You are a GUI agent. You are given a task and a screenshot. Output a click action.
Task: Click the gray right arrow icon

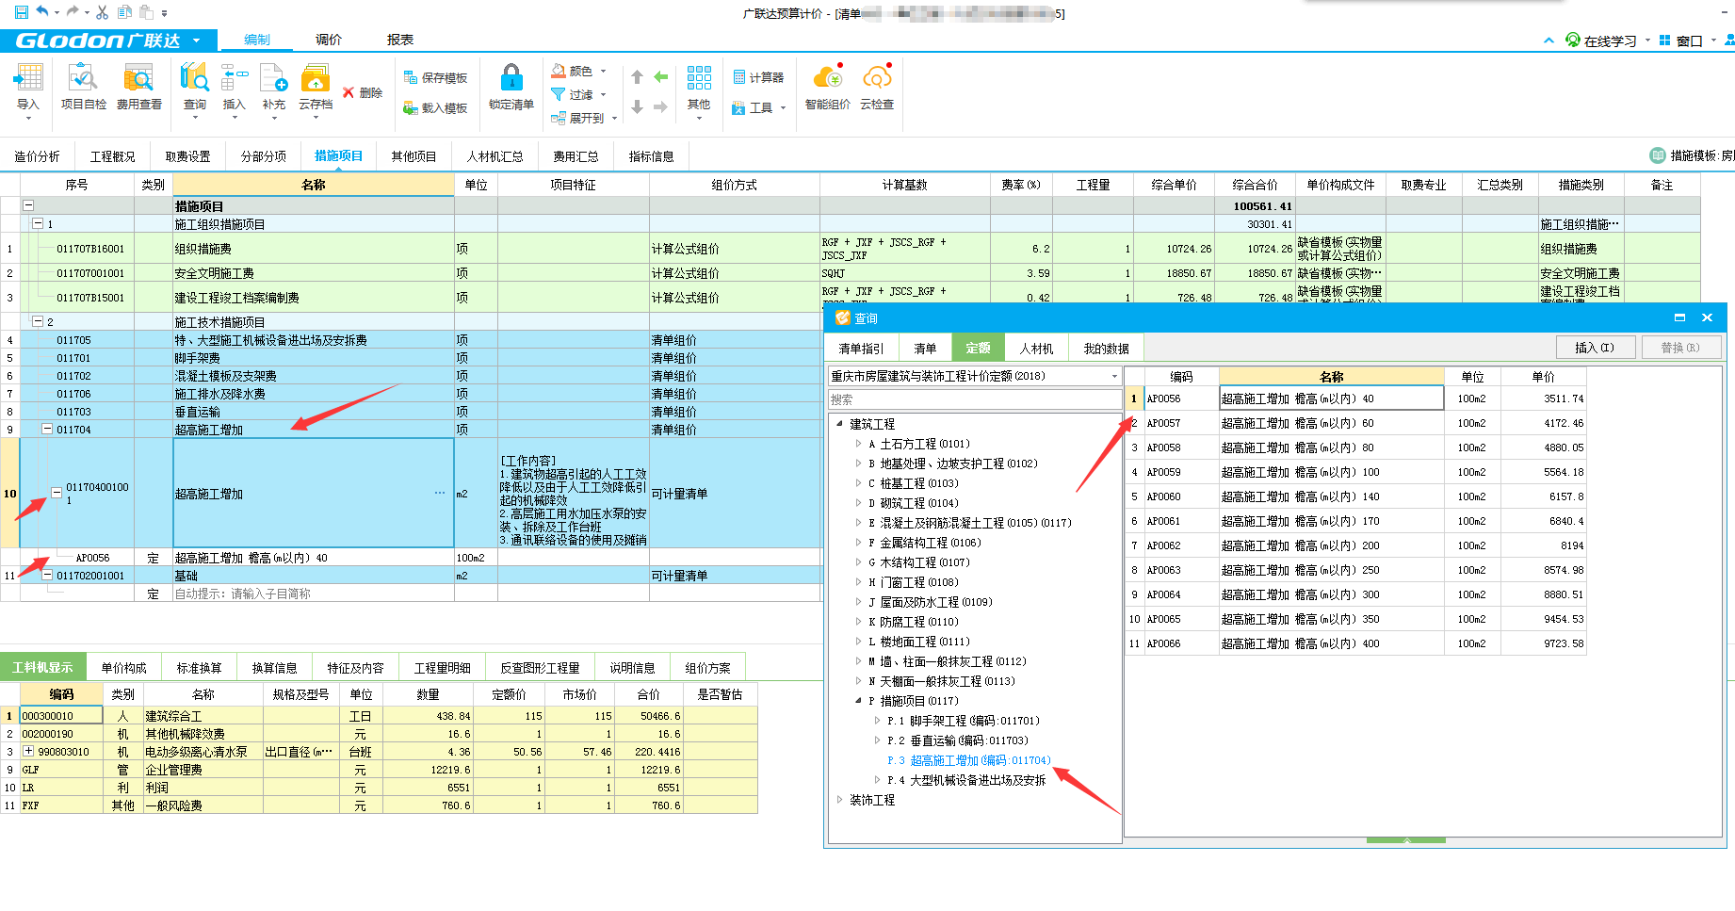point(661,107)
